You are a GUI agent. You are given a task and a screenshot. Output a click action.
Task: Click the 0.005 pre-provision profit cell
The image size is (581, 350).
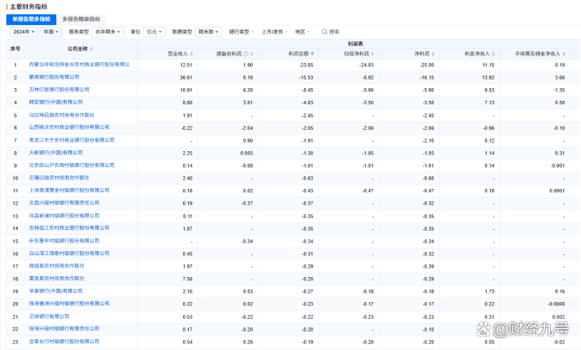tap(246, 154)
